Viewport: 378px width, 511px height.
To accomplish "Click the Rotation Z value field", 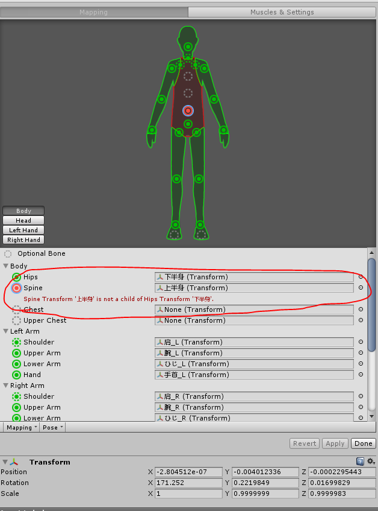I will 342,483.
